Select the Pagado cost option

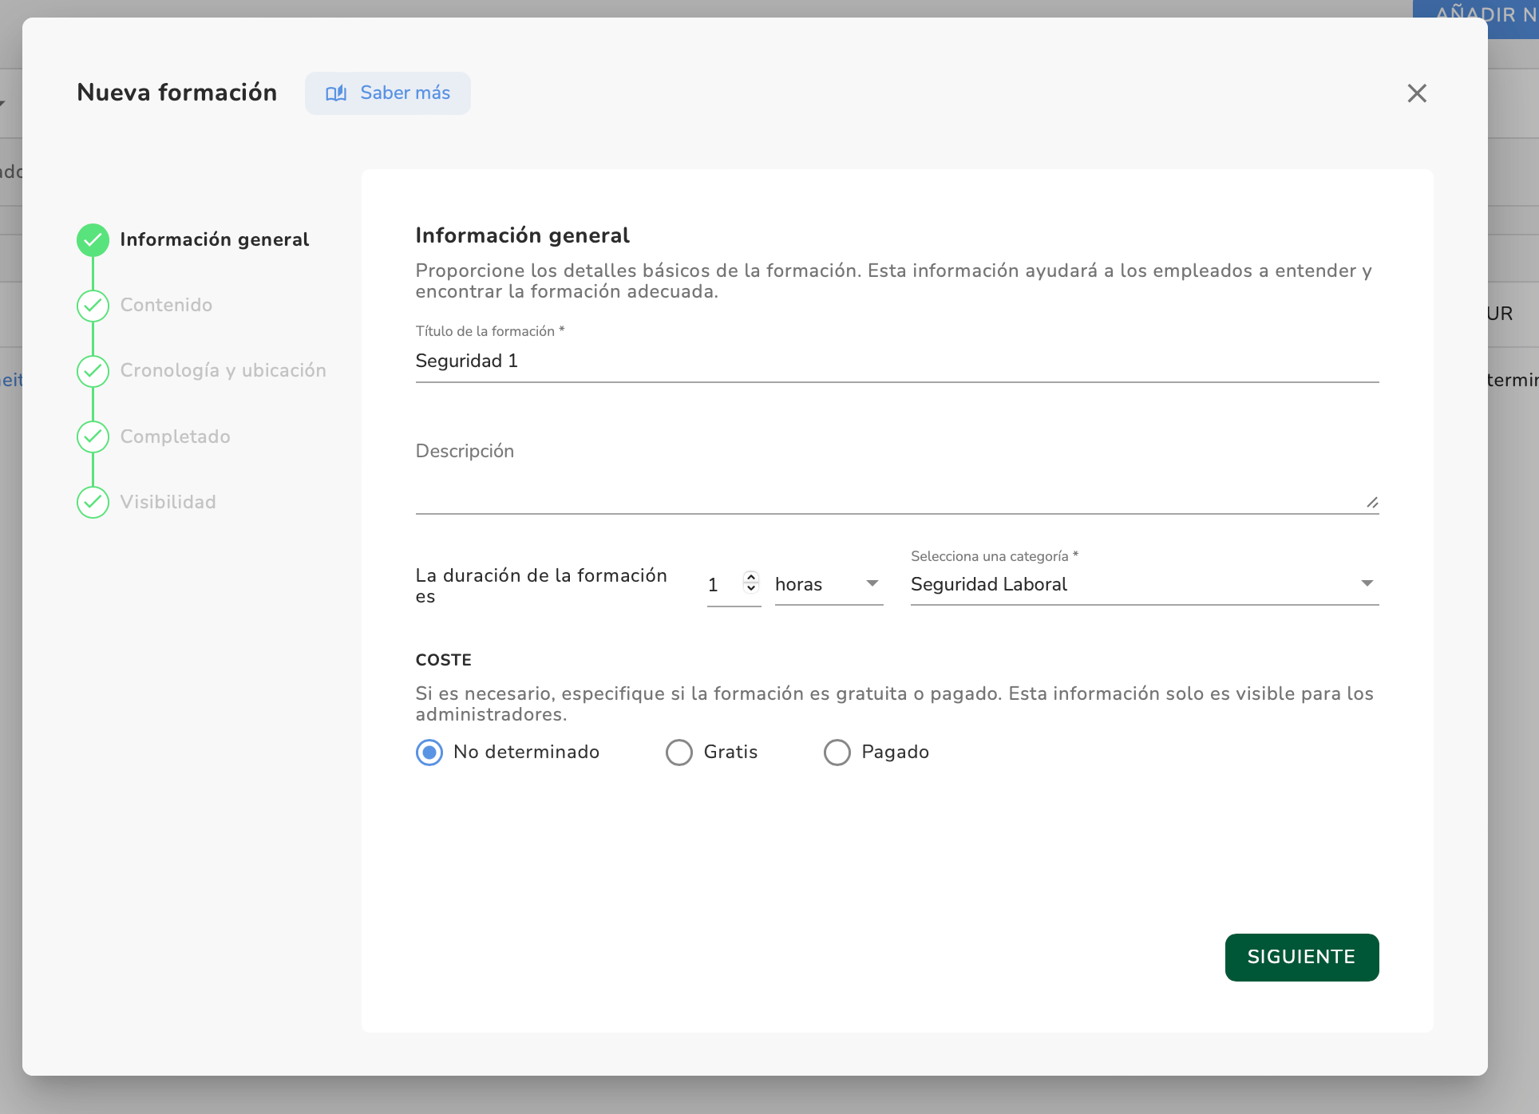pos(837,753)
